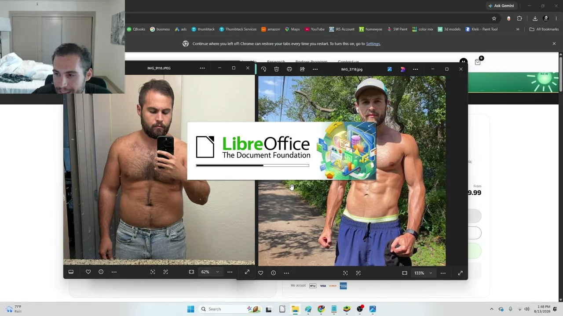Open the QBooks bookmark
The image size is (563, 316).
pyautogui.click(x=136, y=29)
